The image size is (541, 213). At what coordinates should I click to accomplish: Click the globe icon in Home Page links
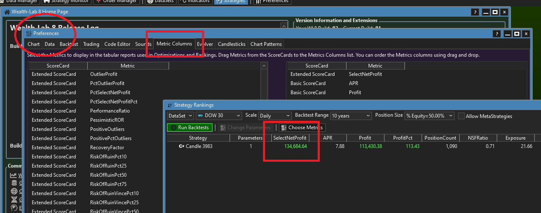[13, 191]
